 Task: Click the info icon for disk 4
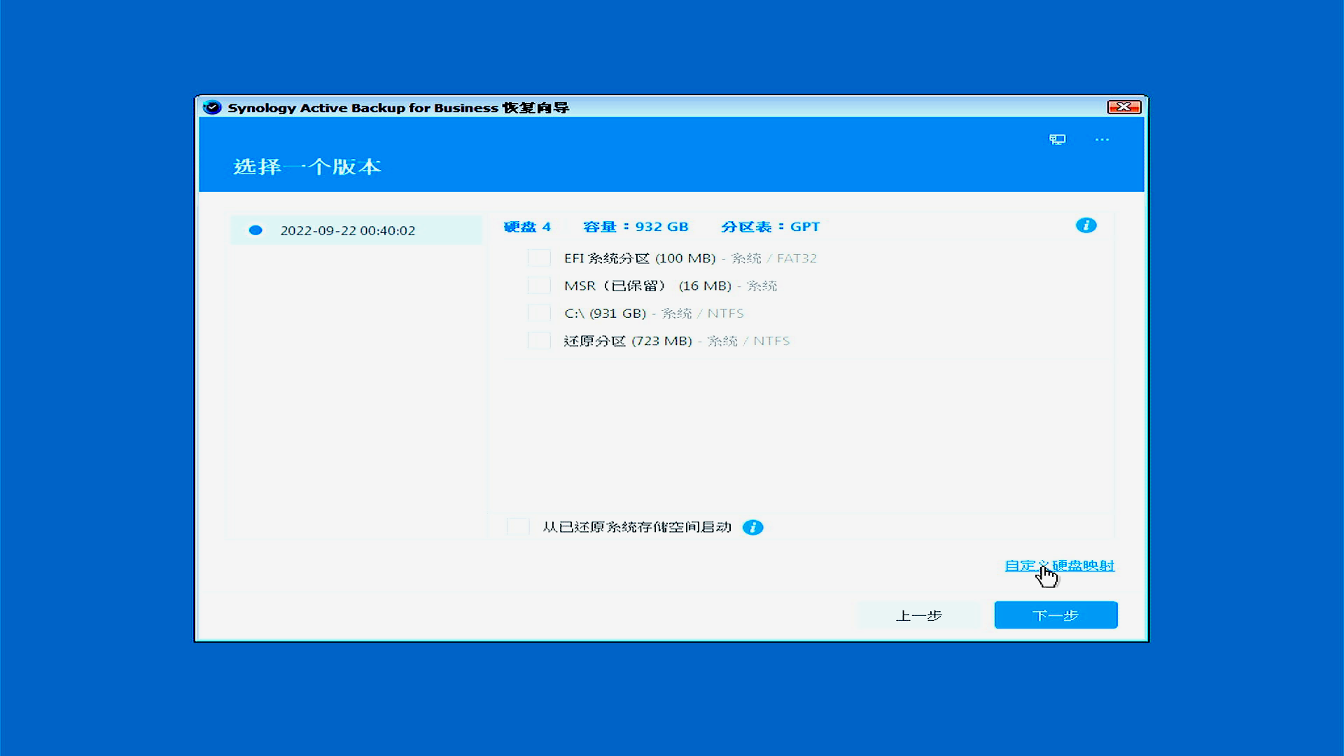[1086, 225]
